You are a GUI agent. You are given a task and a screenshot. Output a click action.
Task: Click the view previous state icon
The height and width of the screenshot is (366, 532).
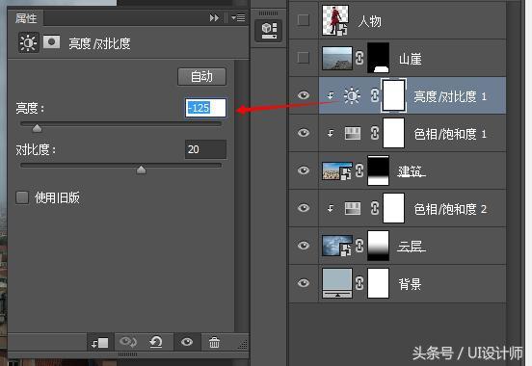pyautogui.click(x=128, y=342)
